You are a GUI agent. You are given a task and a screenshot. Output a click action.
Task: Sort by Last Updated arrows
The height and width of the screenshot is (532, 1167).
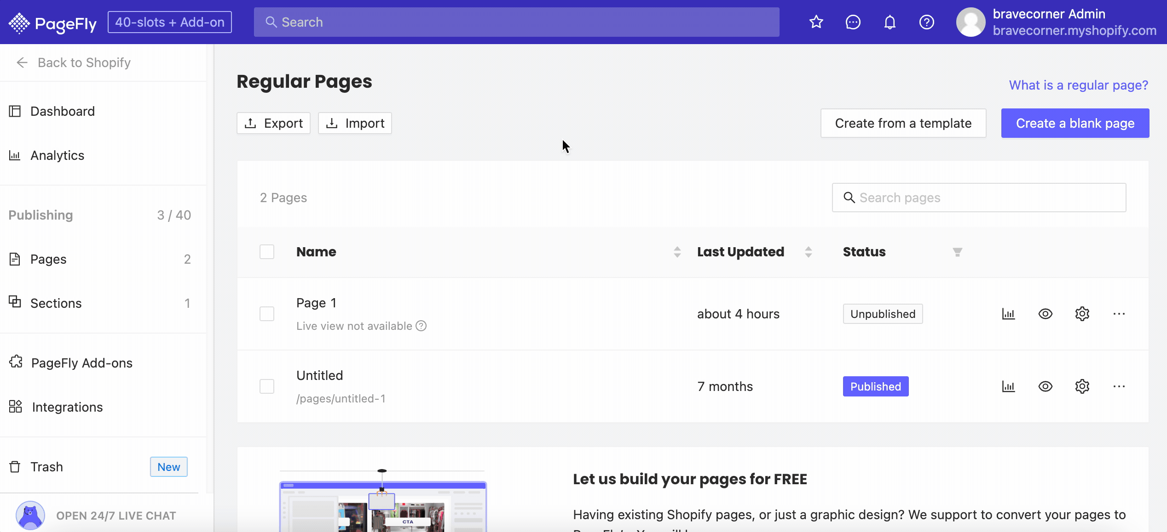808,252
